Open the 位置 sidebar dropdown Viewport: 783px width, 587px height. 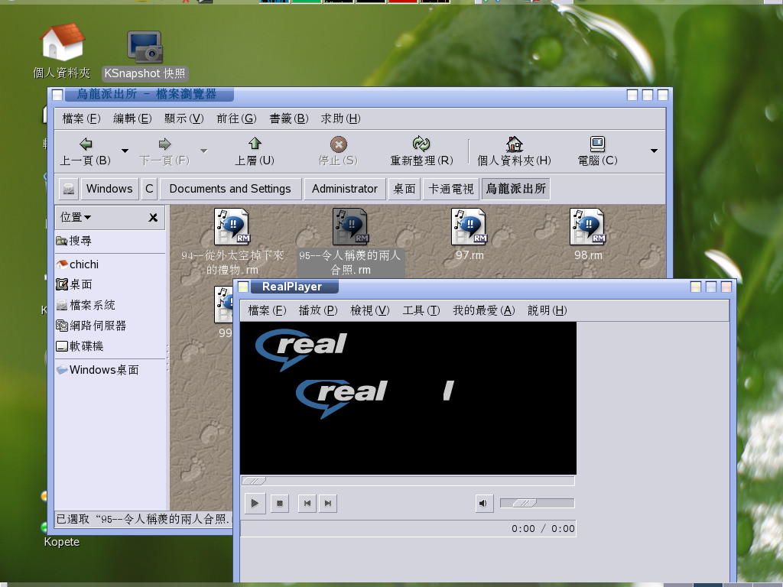click(x=76, y=217)
